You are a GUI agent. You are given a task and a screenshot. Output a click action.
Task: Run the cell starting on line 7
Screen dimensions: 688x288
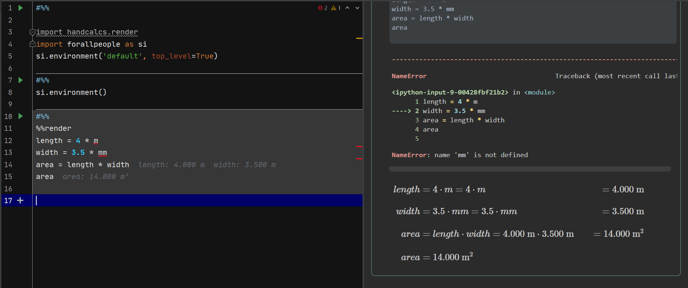pos(21,80)
